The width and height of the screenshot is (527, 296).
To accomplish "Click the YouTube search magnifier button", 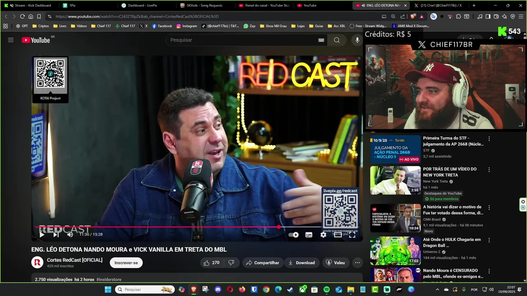I will point(337,40).
